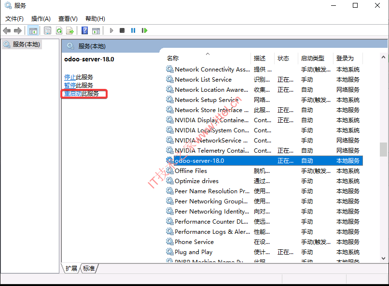Screen dimensions: 389x286
Task: Click the services gear icon in title bar
Action: pos(8,5)
